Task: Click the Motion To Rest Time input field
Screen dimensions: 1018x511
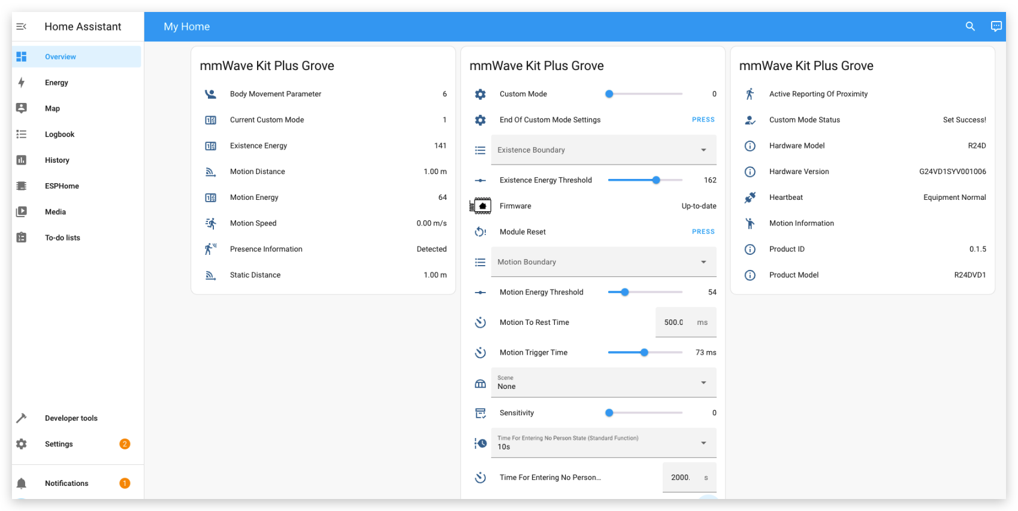Action: pos(685,322)
